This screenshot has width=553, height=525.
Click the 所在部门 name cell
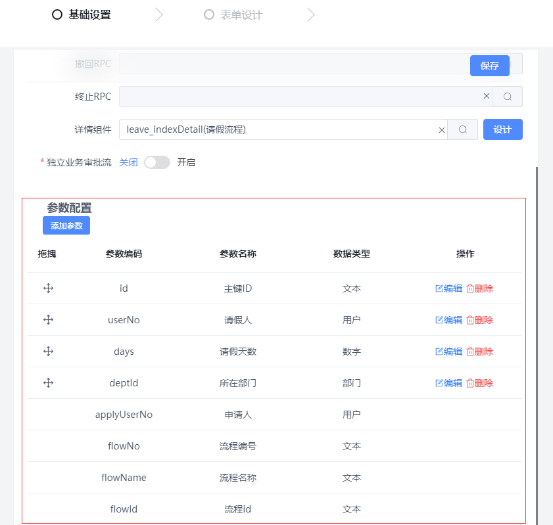coord(238,383)
